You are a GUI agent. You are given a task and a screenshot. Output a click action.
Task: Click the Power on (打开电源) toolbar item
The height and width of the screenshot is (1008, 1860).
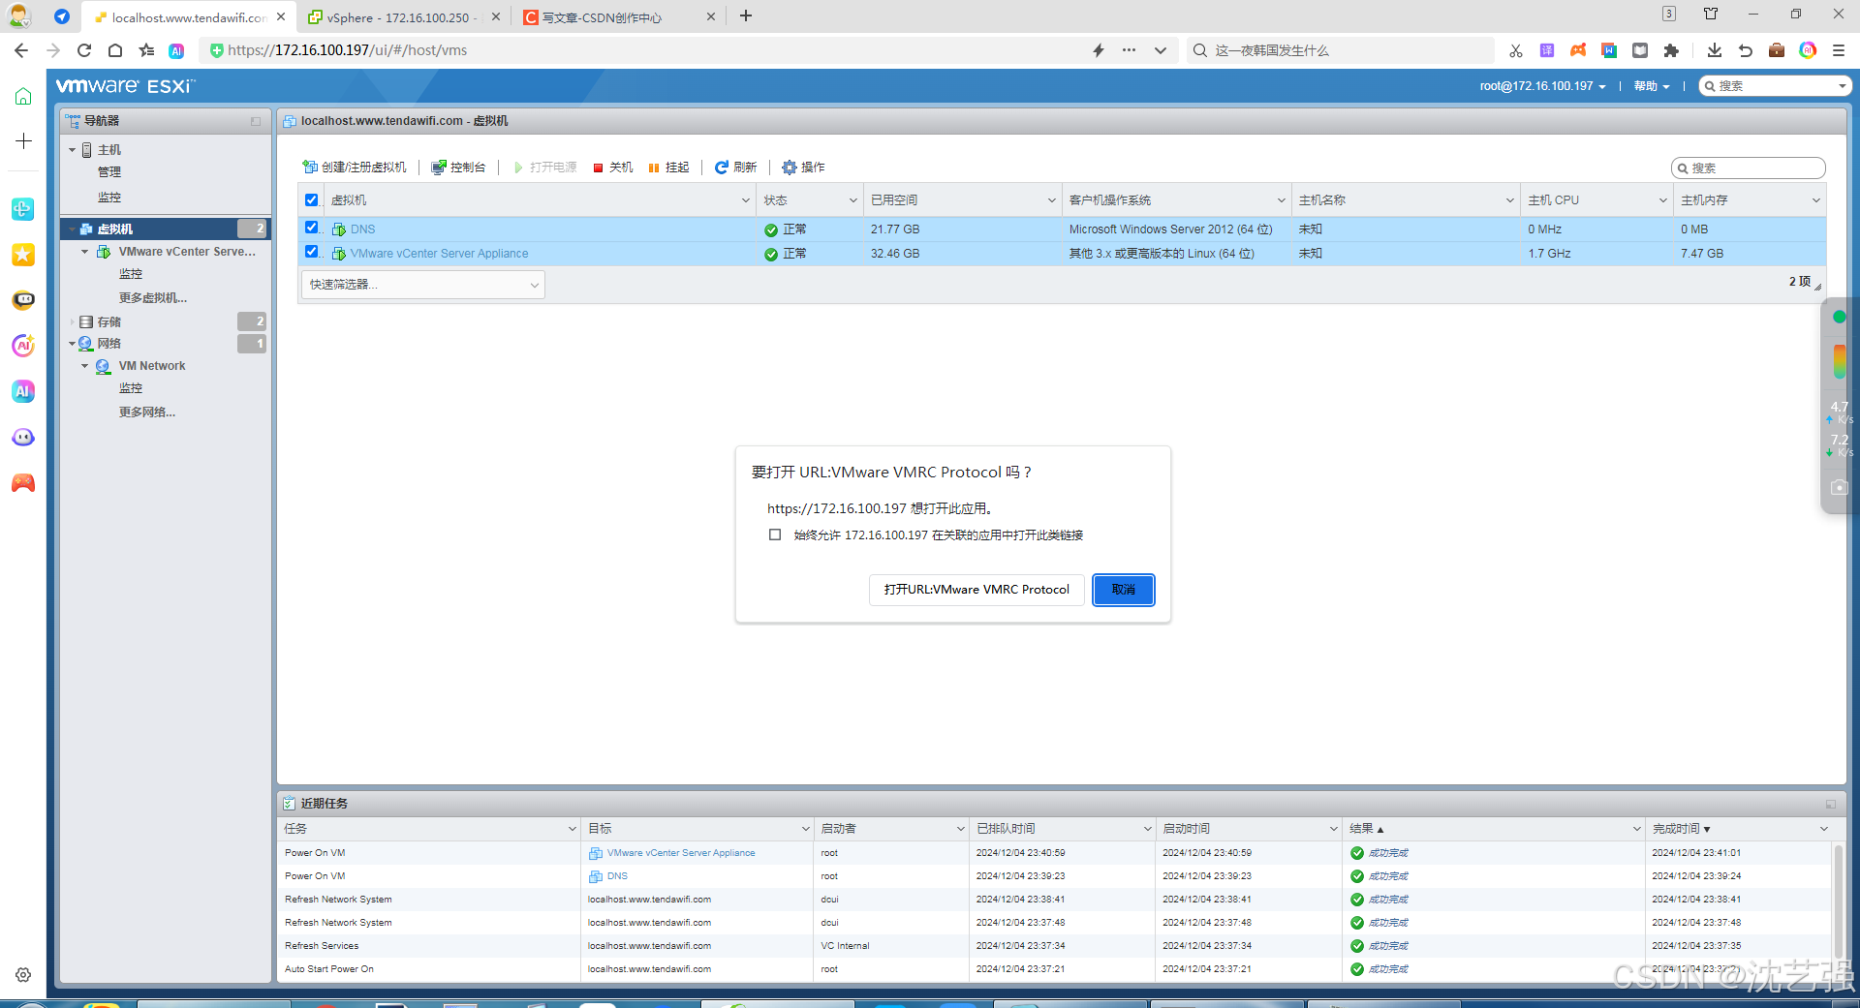click(545, 168)
